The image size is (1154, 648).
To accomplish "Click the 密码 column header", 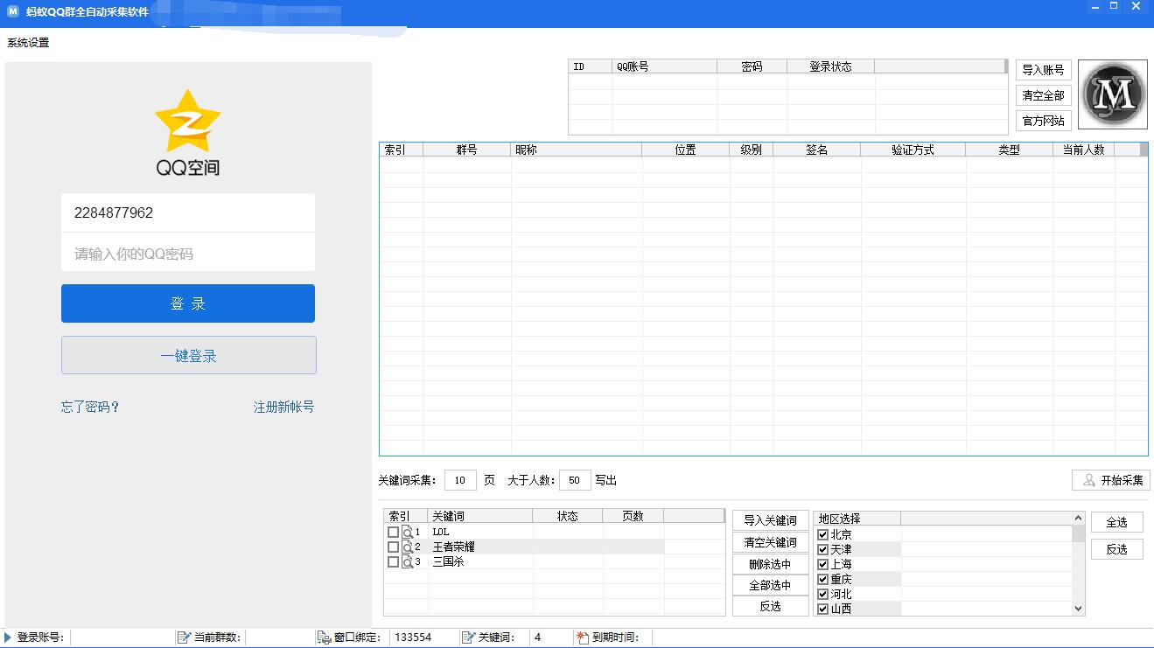I will (x=752, y=66).
